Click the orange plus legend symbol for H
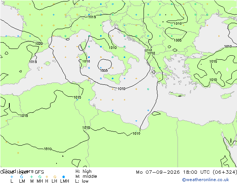The image size is (237, 183). [x=47, y=177]
